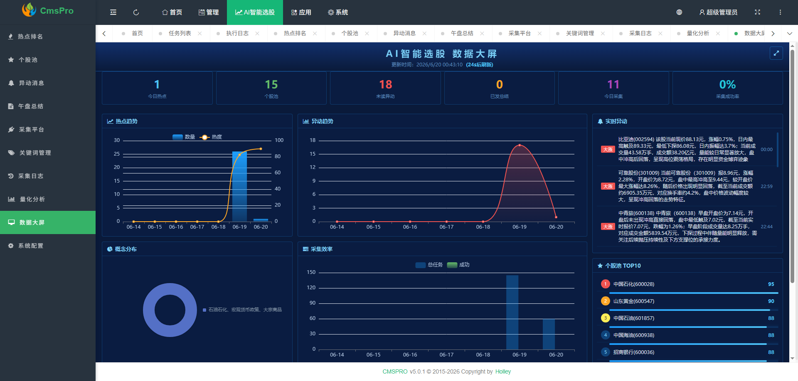798x381 pixels.
Task: Click 中国石油(601857) score progress bar
Action: tap(694, 327)
